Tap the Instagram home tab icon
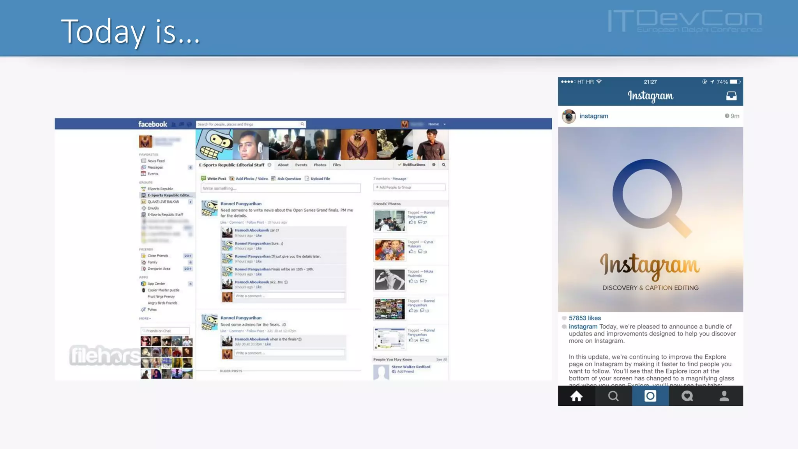 pyautogui.click(x=576, y=396)
